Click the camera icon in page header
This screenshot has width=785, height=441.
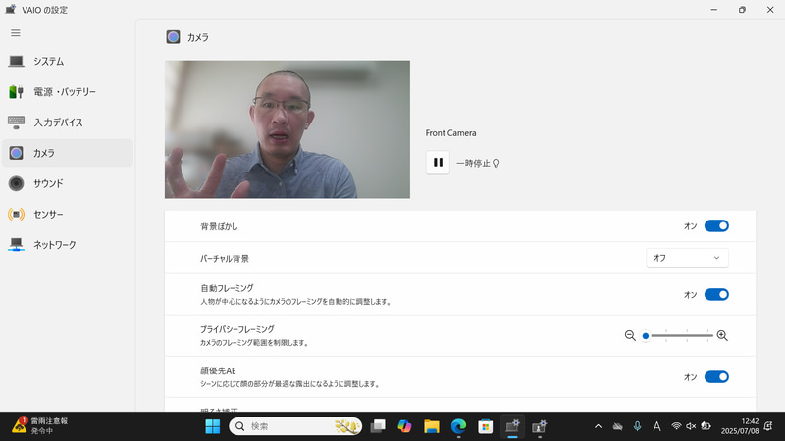pyautogui.click(x=174, y=37)
